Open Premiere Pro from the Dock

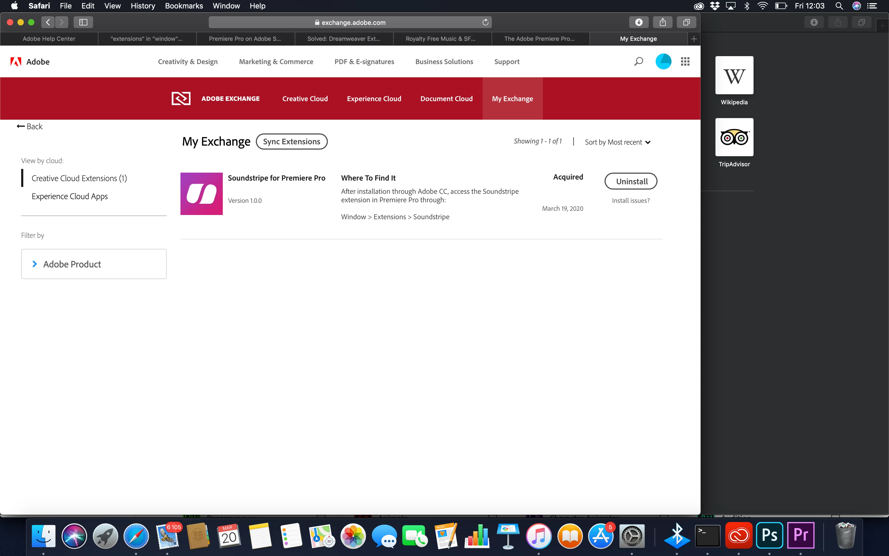pos(800,535)
